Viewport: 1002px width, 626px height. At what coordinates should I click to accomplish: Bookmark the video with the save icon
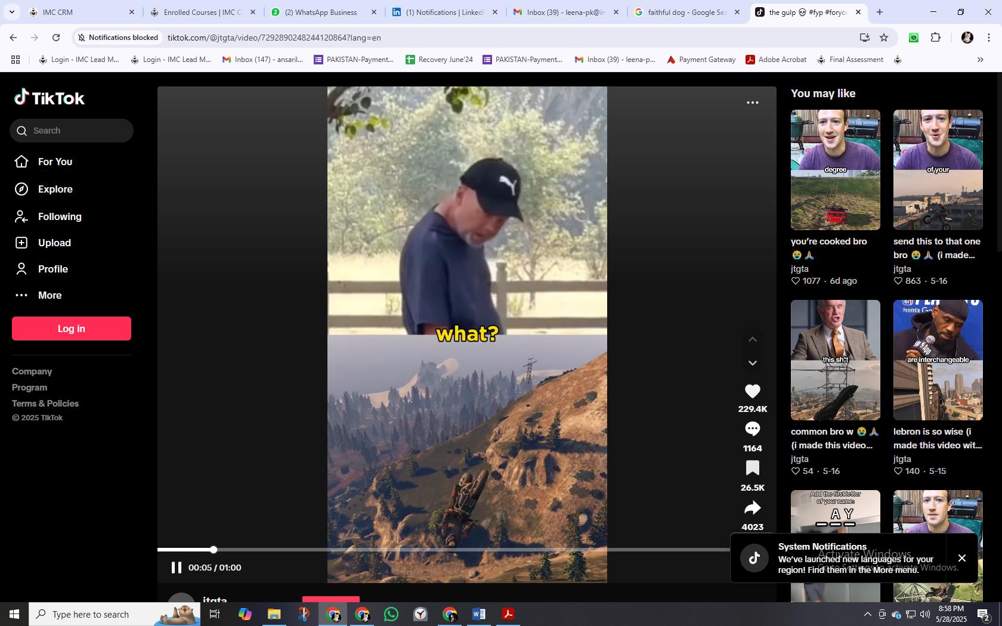(x=753, y=468)
